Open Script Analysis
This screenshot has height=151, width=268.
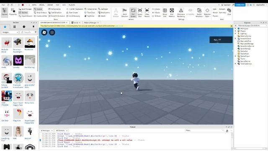pos(40,13)
